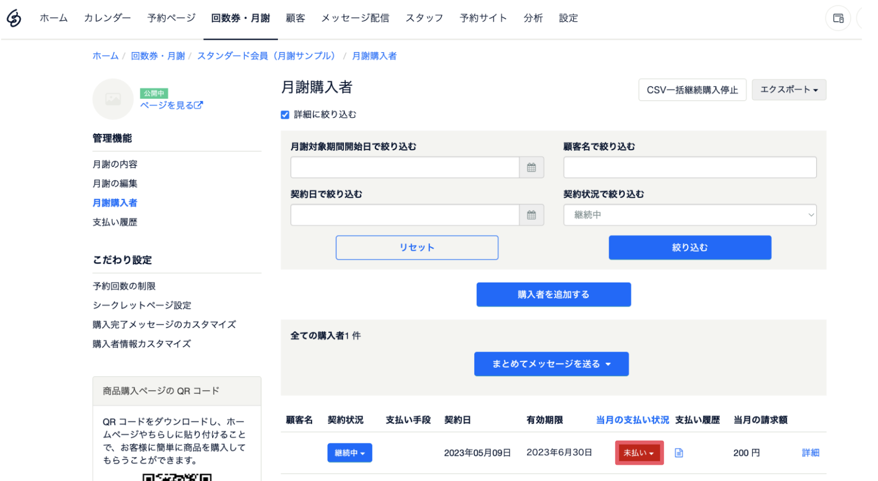Expand the エクスポート dropdown button

point(788,90)
